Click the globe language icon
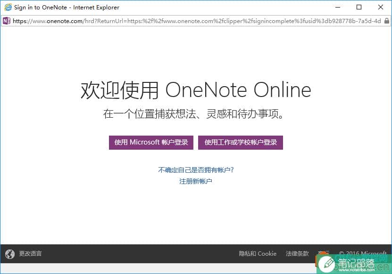392x274 pixels. pos(10,254)
